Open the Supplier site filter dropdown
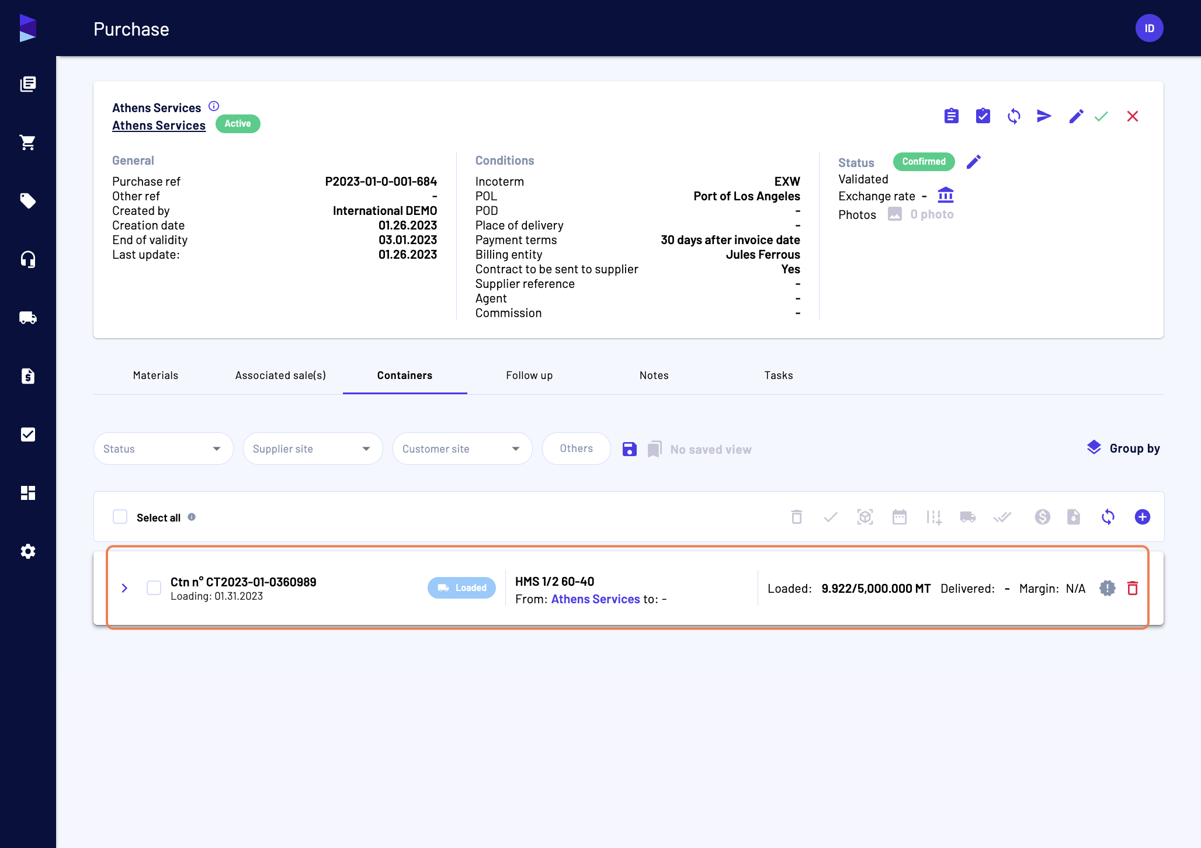The height and width of the screenshot is (848, 1201). [x=313, y=449]
